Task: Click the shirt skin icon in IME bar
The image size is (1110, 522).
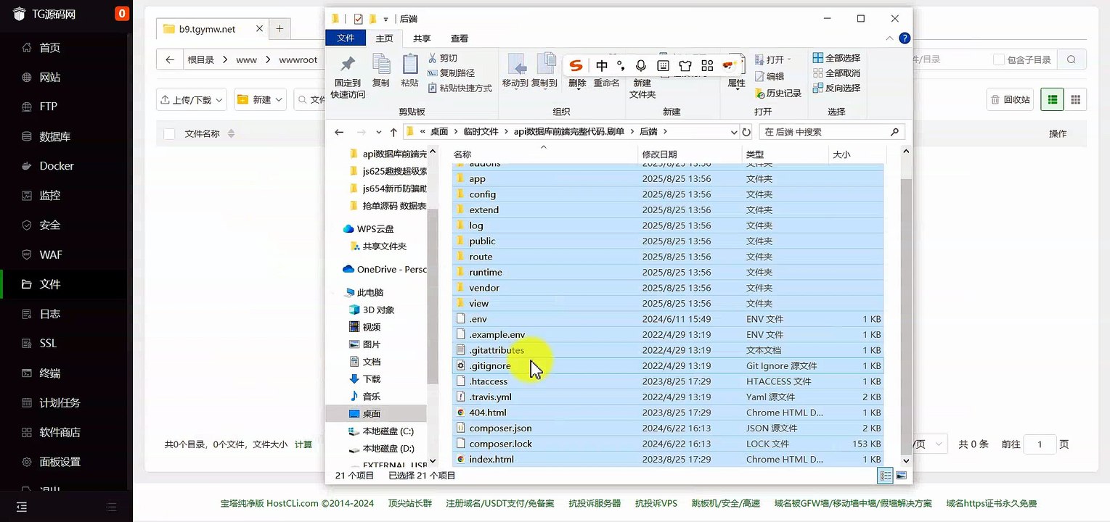Action: [685, 66]
